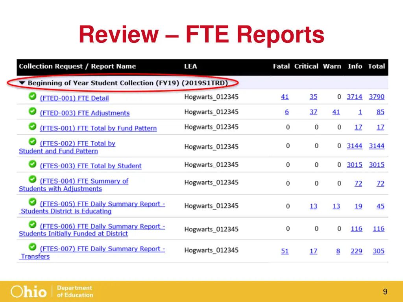
Task: Open FTES-005 Daily Summary Students District is Educating
Action: [92, 208]
